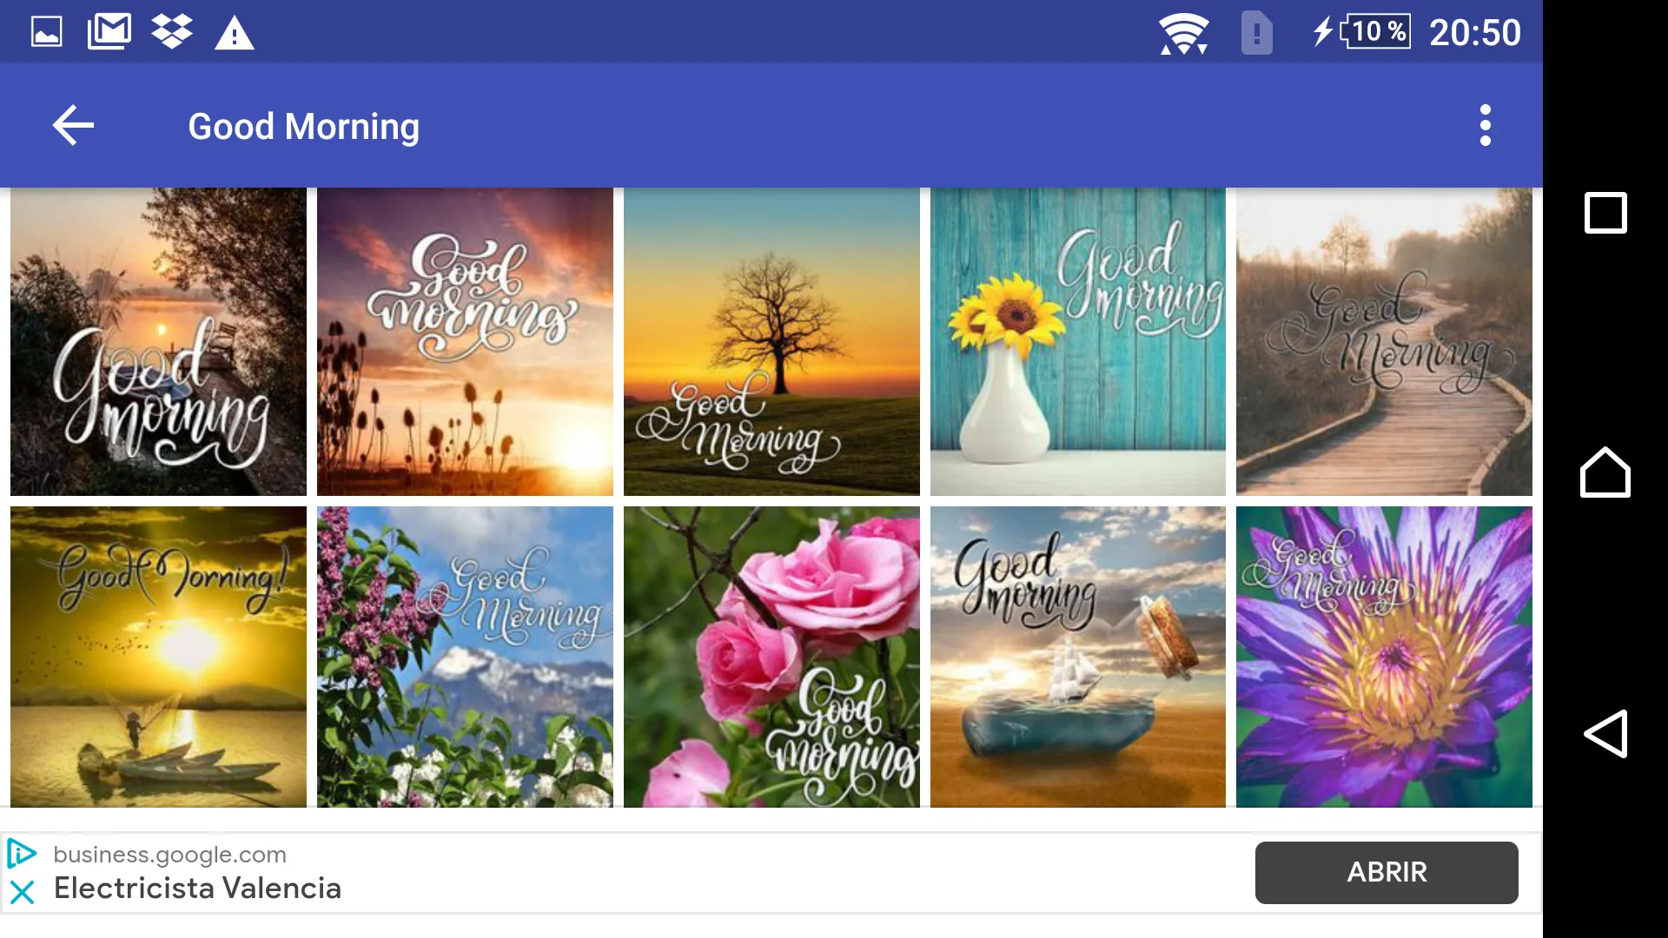The height and width of the screenshot is (938, 1668).
Task: Tap the recents square button
Action: [x=1603, y=213]
